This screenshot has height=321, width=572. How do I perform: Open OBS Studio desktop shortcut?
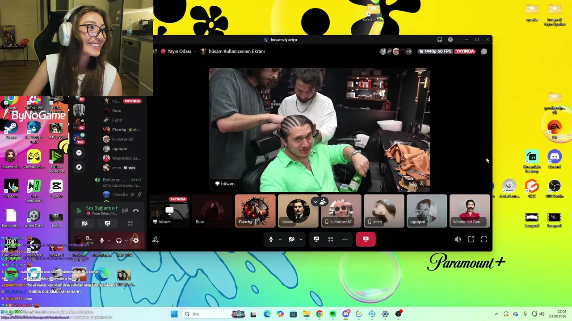[555, 189]
